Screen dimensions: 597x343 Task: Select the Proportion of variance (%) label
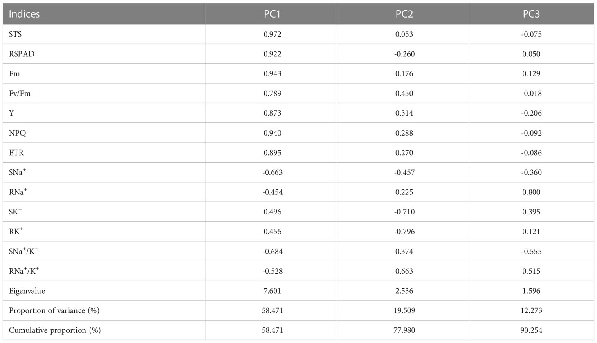tap(54, 311)
